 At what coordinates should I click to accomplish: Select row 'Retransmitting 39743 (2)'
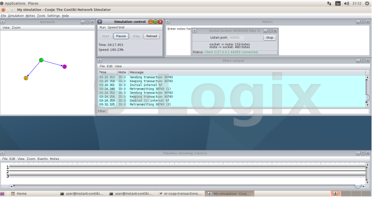click(232, 104)
